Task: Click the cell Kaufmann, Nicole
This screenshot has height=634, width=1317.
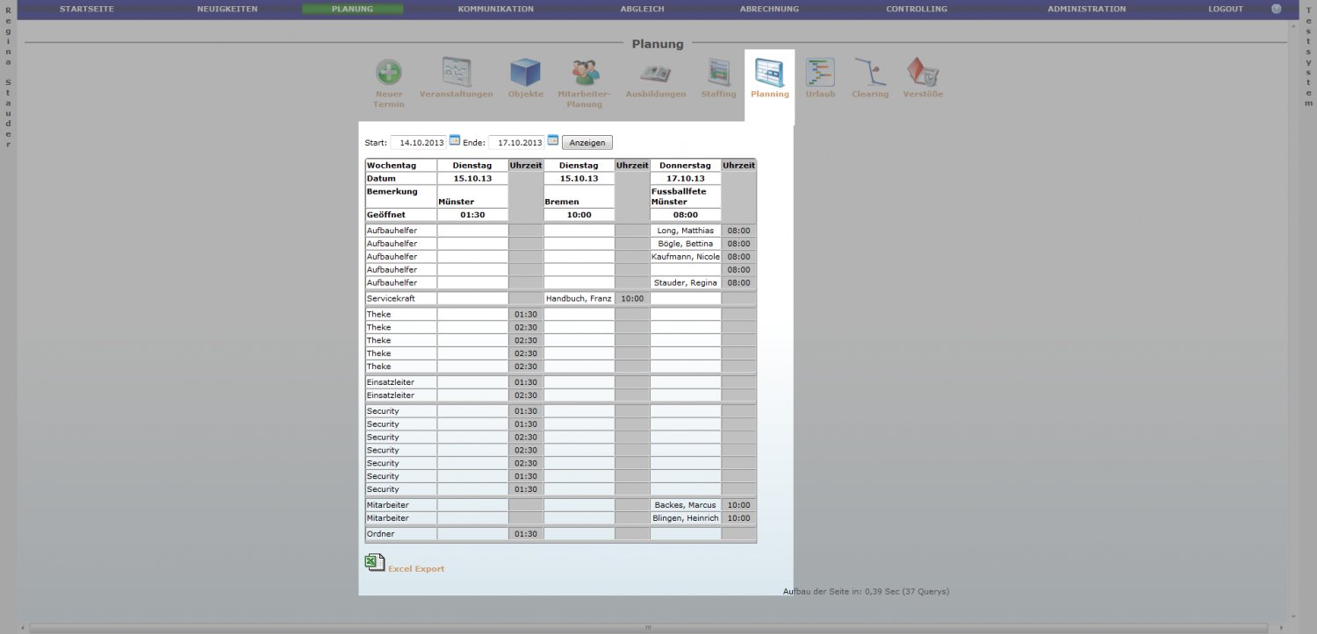Action: [686, 257]
